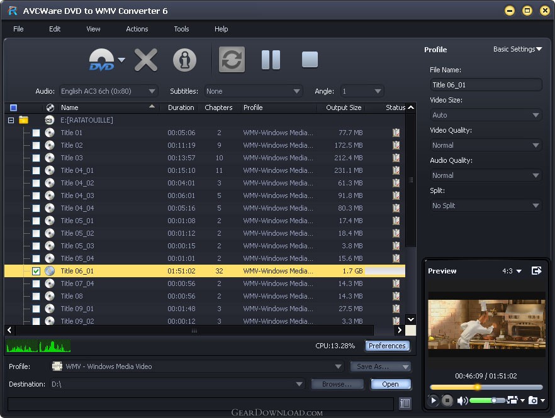Click the Preferences button
This screenshot has height=418, width=555.
387,346
